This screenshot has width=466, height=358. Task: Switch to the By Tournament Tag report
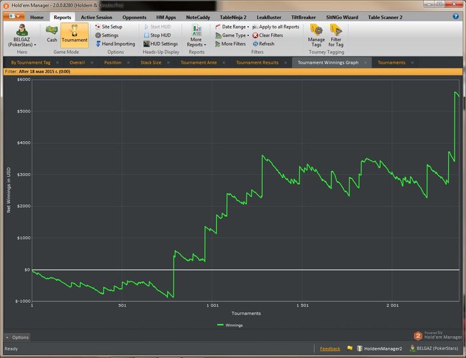[x=31, y=63]
